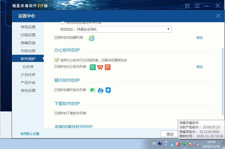The image size is (225, 149).
Task: Open Rising green umbrella tray icon
Action: pyautogui.click(x=184, y=144)
